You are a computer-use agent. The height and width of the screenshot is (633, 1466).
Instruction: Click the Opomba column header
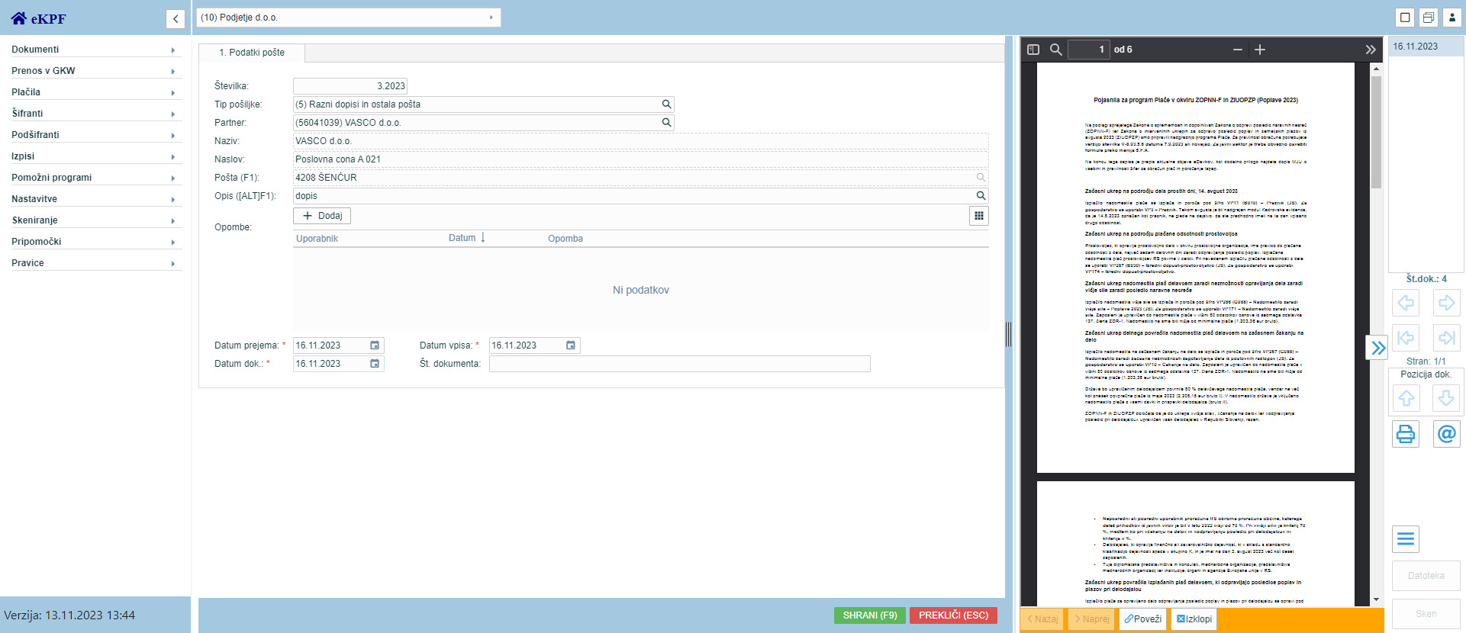[x=565, y=239]
